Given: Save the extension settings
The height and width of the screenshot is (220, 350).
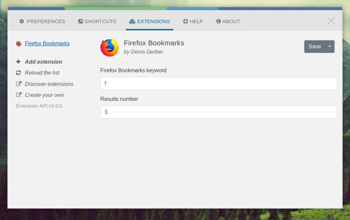Looking at the screenshot, I should pyautogui.click(x=315, y=47).
